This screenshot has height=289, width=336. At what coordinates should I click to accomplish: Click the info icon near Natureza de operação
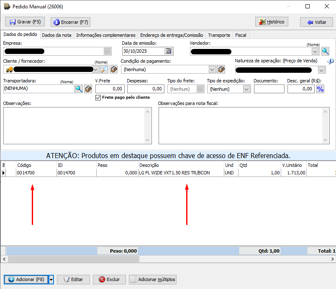[331, 61]
